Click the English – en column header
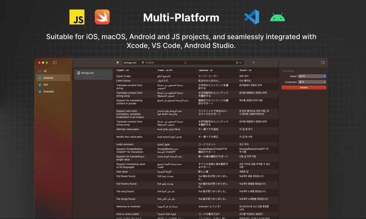 click(123, 70)
